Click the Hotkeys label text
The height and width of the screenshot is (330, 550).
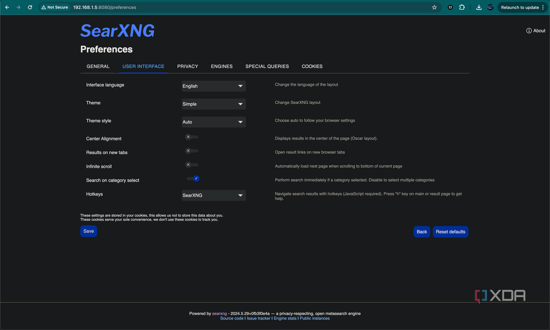point(94,194)
